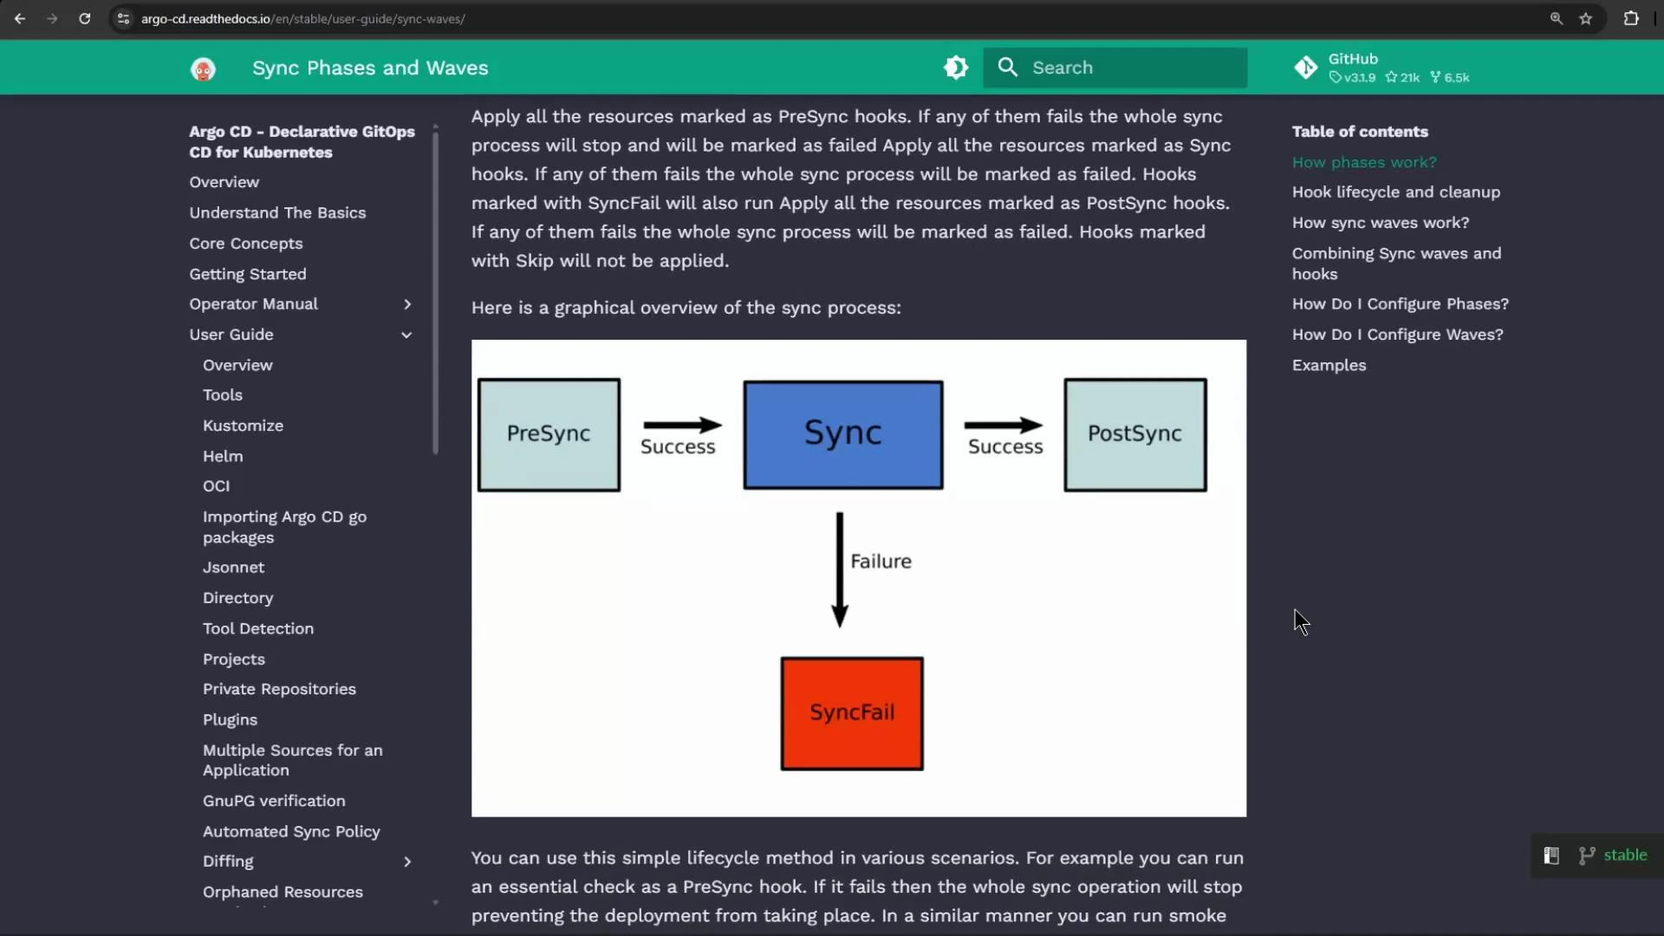The width and height of the screenshot is (1664, 936).
Task: Bookmark the page with the star icon
Action: pos(1586,18)
